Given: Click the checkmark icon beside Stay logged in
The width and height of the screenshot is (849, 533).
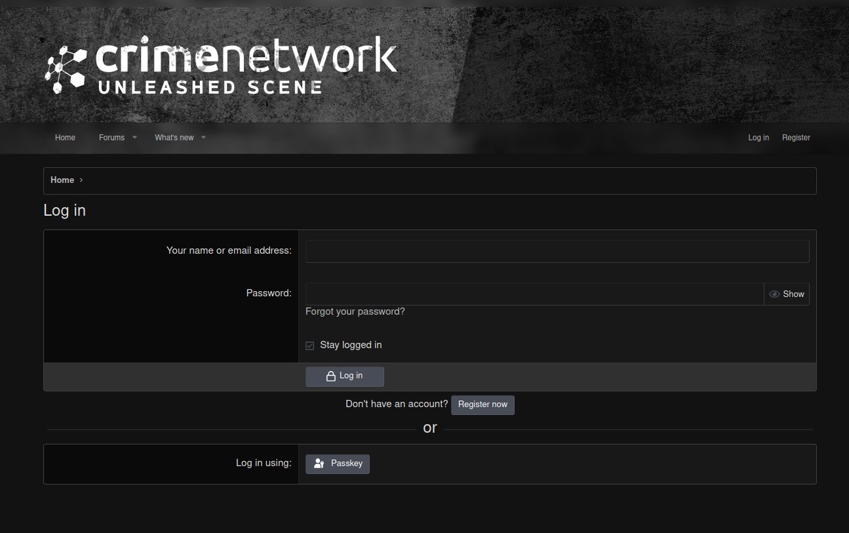Looking at the screenshot, I should click(309, 345).
